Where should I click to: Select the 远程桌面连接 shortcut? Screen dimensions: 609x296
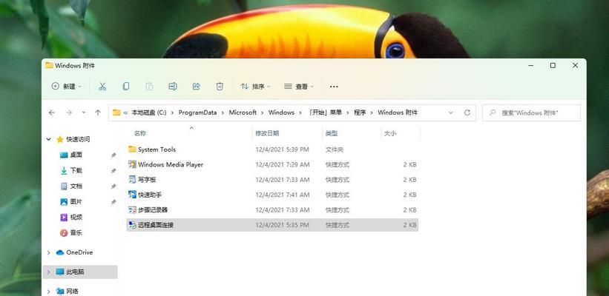click(273, 225)
